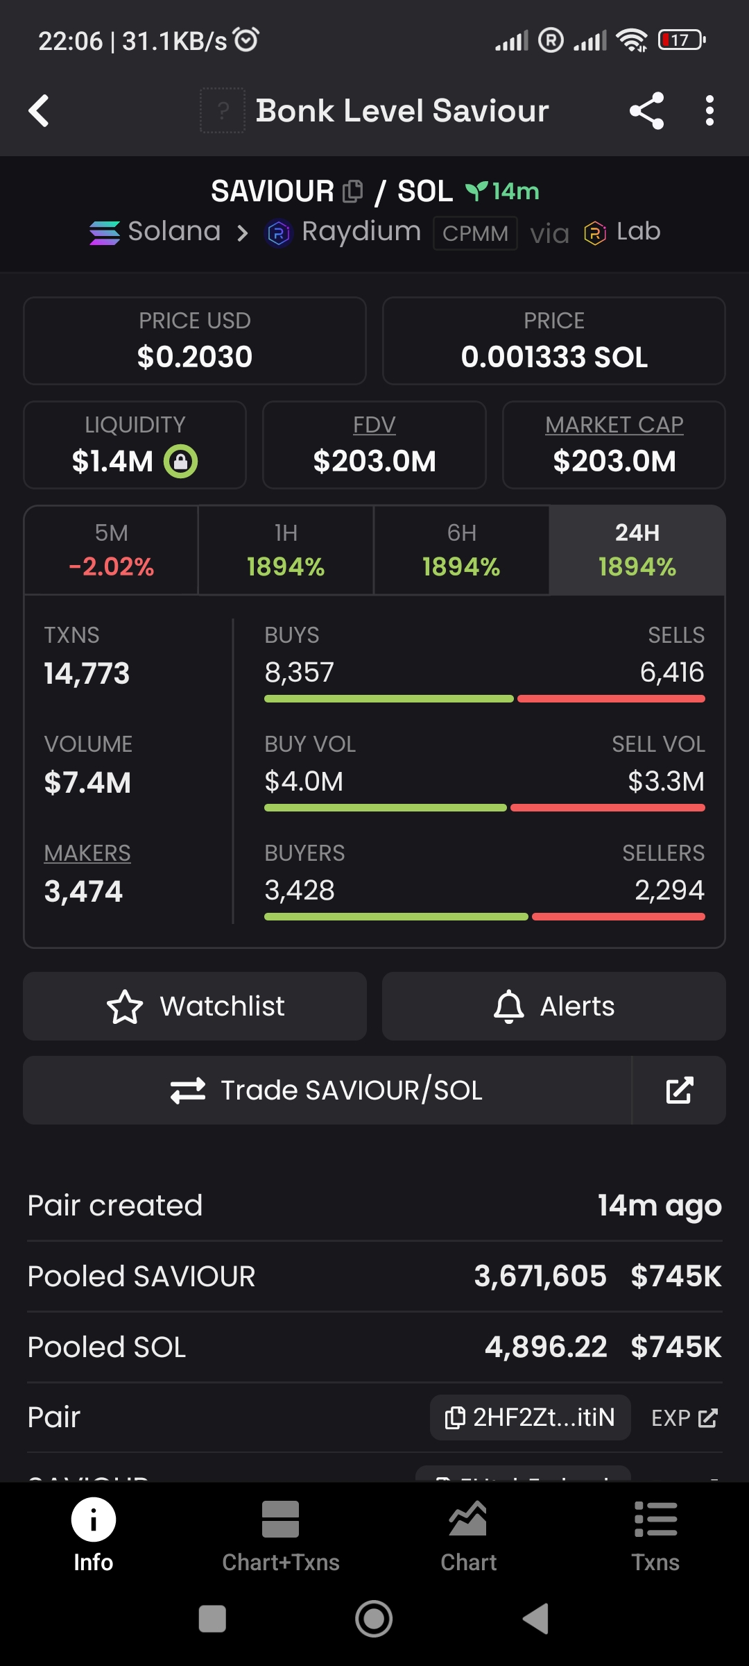Tap the Android recent apps square button

(212, 1619)
